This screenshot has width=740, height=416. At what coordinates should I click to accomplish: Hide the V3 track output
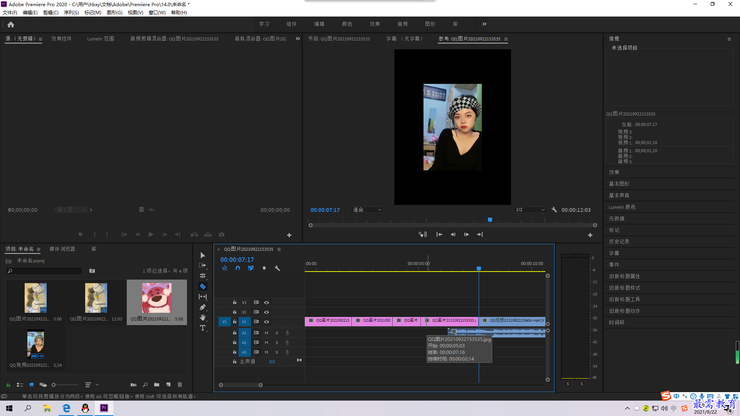point(266,303)
